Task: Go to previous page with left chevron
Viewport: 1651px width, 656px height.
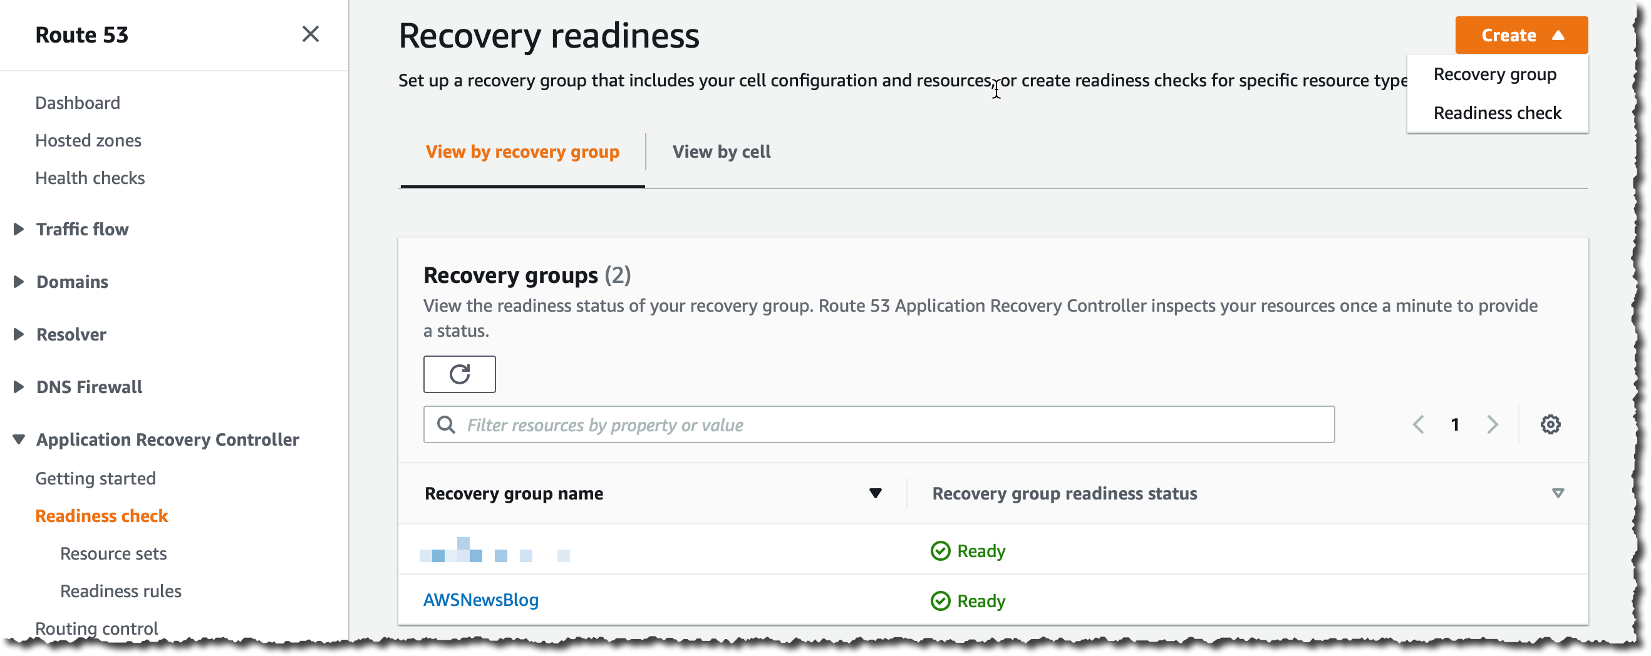Action: pos(1419,424)
